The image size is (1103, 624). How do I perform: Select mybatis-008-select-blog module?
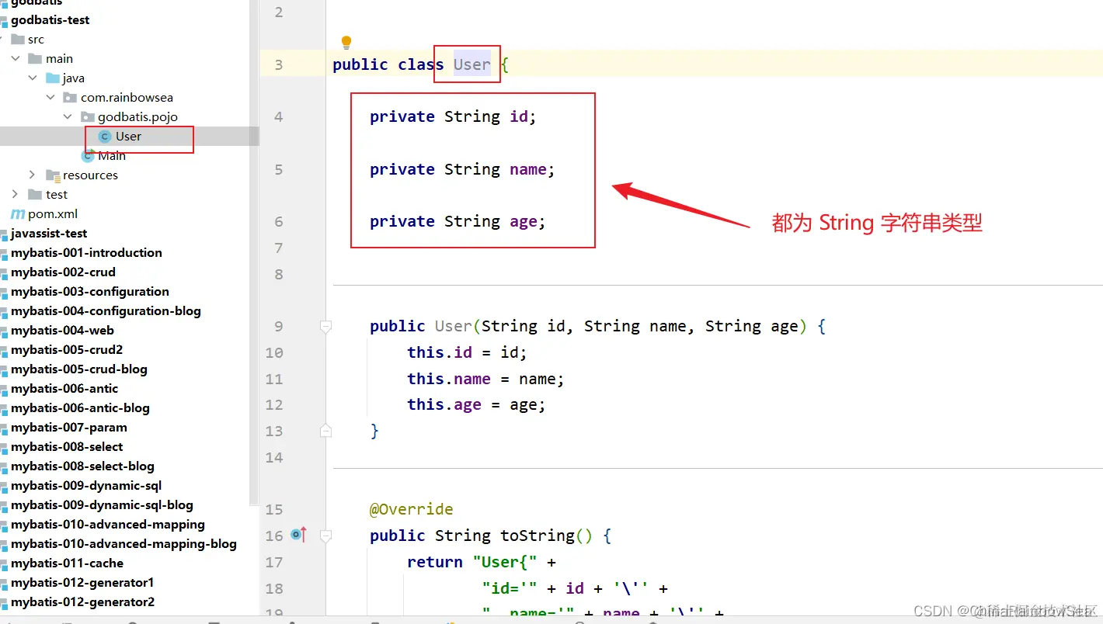pos(82,466)
